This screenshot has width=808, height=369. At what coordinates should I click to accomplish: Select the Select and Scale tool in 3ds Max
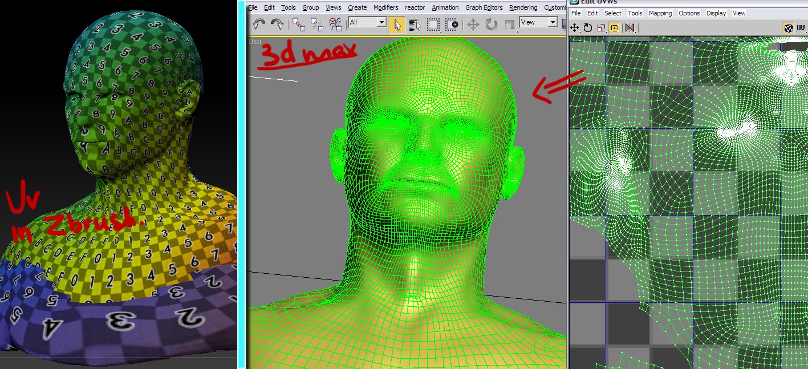(509, 24)
